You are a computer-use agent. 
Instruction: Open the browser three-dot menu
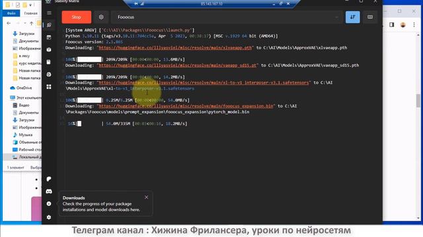pos(414,25)
